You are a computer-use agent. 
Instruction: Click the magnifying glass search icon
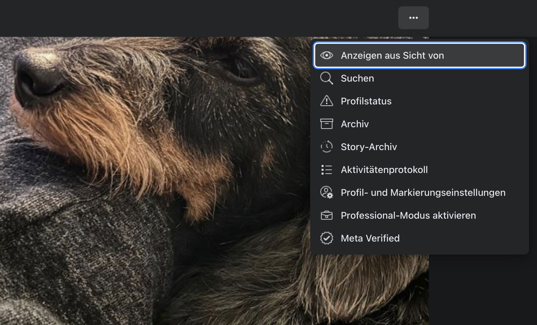pos(327,78)
